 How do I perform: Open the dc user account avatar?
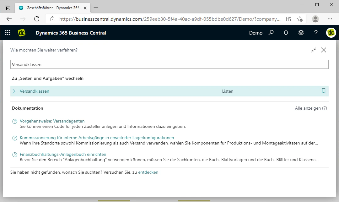pos(331,33)
